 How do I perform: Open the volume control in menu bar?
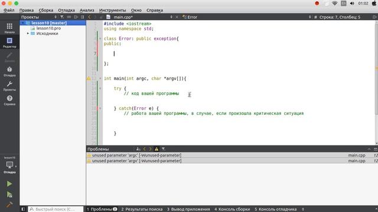(352, 4)
